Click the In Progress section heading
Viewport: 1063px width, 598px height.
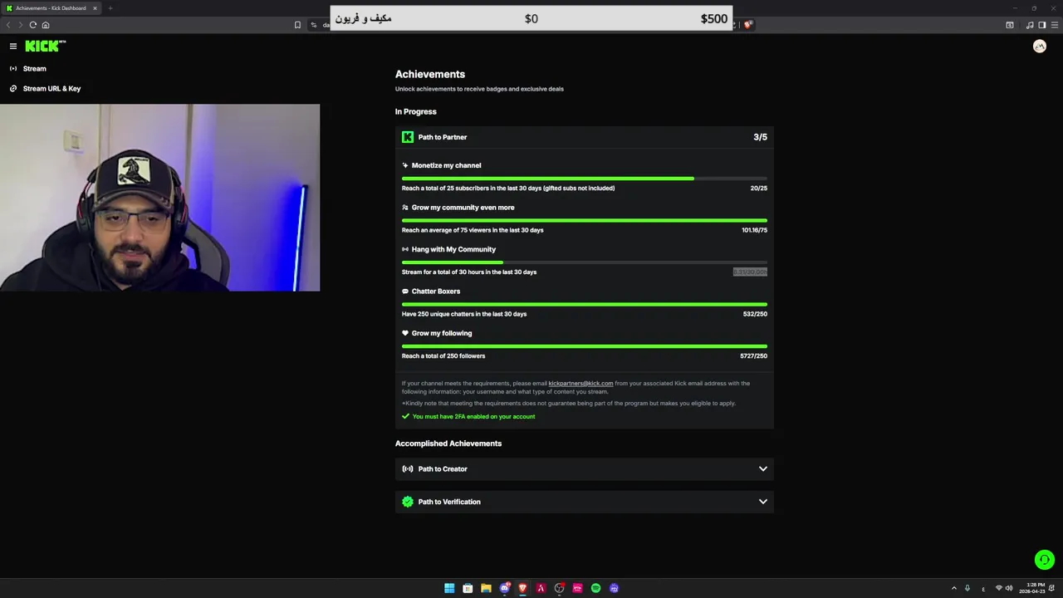pos(415,111)
